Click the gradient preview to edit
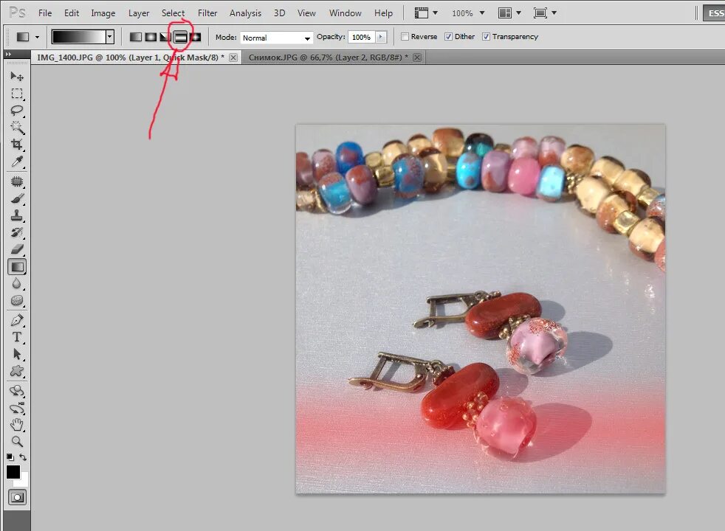The height and width of the screenshot is (531, 725). pos(78,37)
